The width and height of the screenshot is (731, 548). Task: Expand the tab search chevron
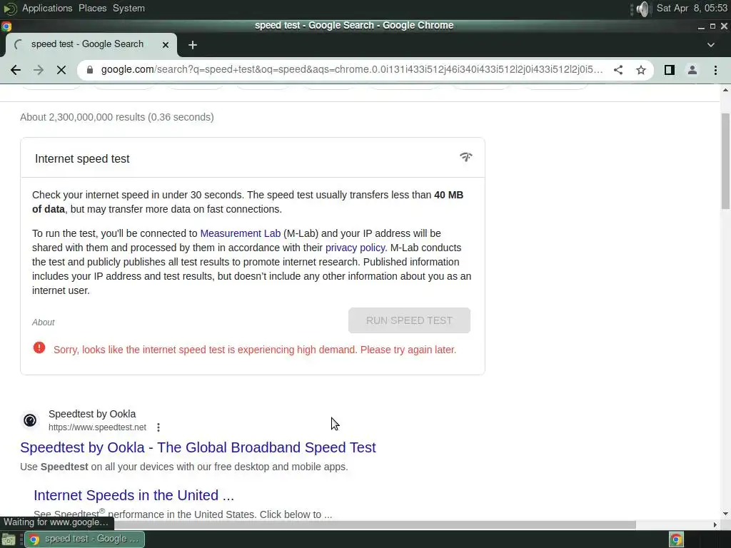click(x=710, y=45)
